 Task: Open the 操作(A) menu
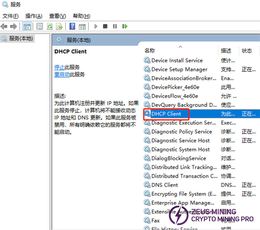tap(34, 16)
